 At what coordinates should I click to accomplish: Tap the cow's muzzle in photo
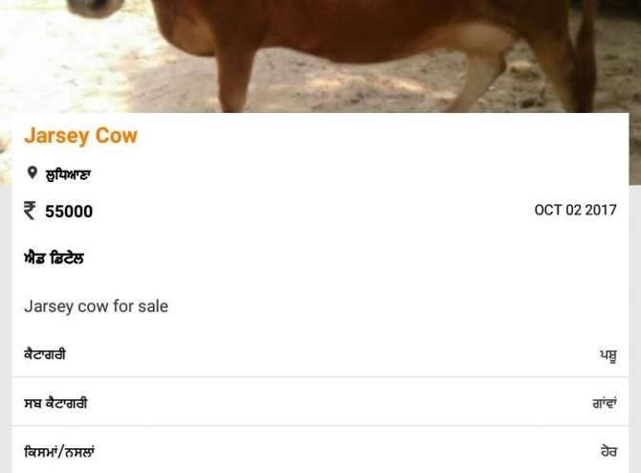pos(95,8)
